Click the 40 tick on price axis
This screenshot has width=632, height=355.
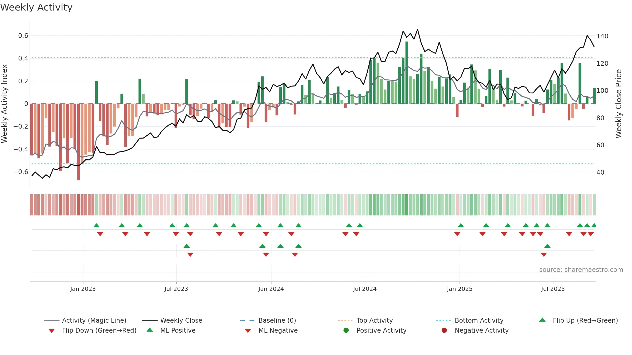point(600,172)
